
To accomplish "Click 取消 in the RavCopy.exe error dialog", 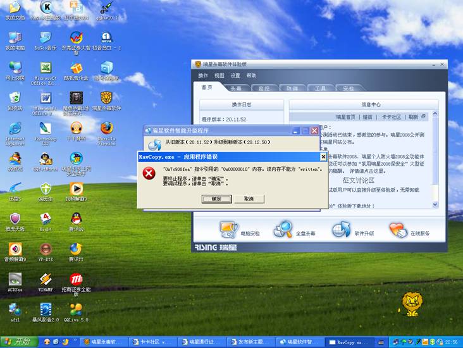I will (249, 199).
